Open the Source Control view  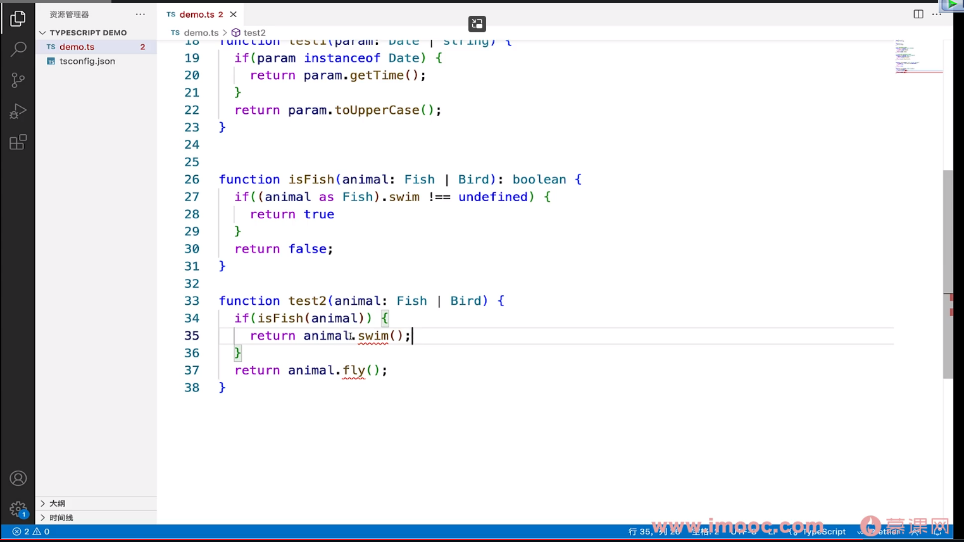point(18,80)
